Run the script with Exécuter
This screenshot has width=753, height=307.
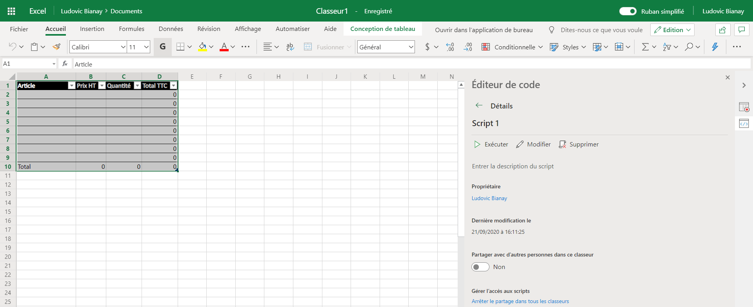click(x=491, y=144)
